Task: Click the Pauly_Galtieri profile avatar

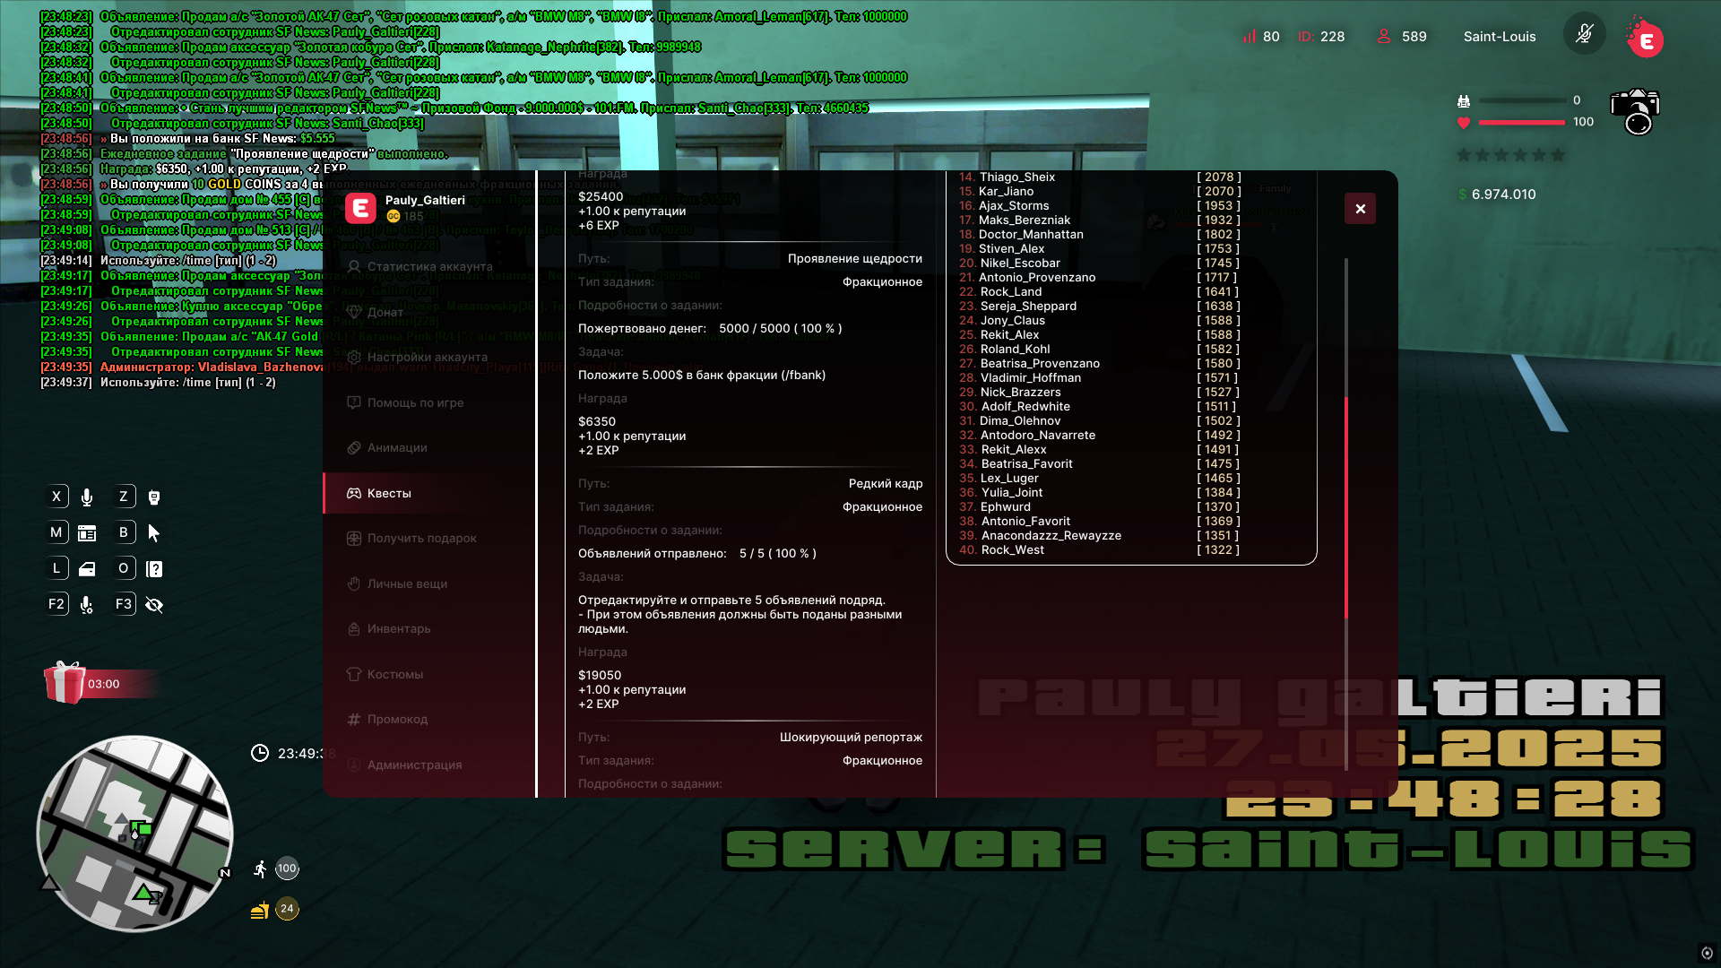Action: 360,208
